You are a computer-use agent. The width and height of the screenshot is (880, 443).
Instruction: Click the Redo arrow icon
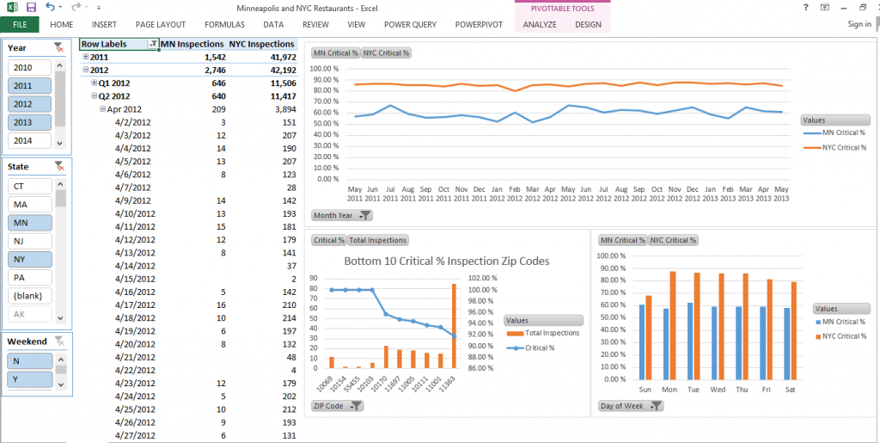point(76,7)
